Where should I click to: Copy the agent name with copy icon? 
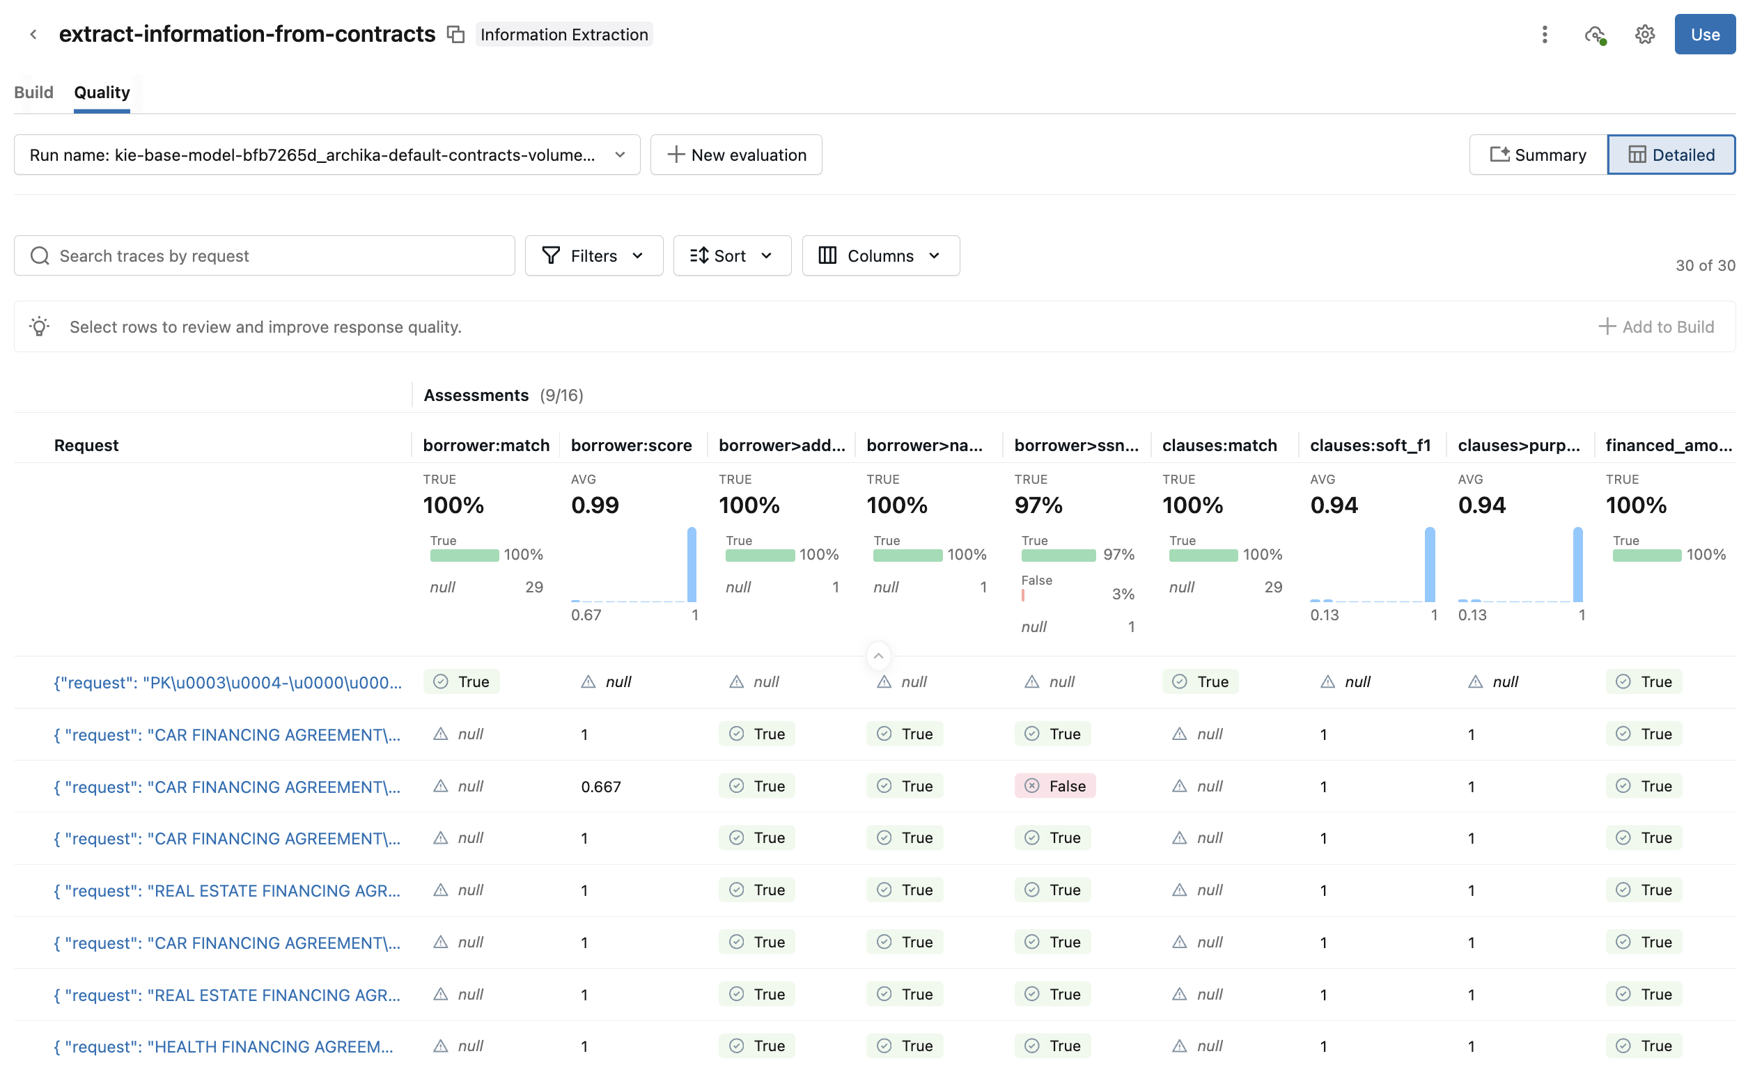click(455, 34)
